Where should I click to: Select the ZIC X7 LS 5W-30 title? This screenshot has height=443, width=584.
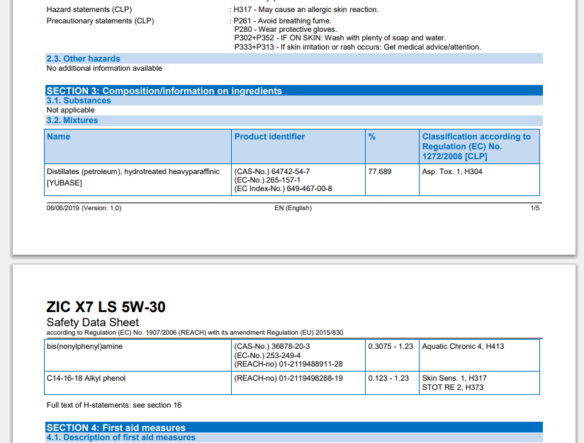click(106, 307)
